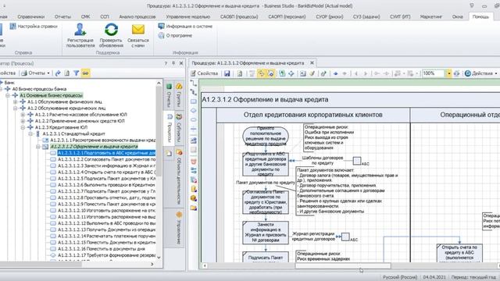Toggle the first highlighted toolbar icon in diagram toolbar
The height and width of the screenshot is (281, 500).
click(x=261, y=73)
